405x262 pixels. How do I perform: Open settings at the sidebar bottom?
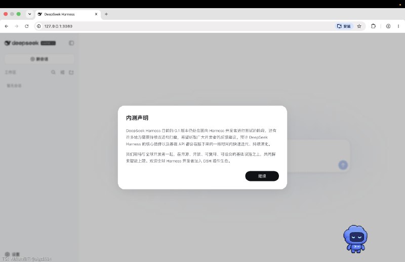[12, 254]
